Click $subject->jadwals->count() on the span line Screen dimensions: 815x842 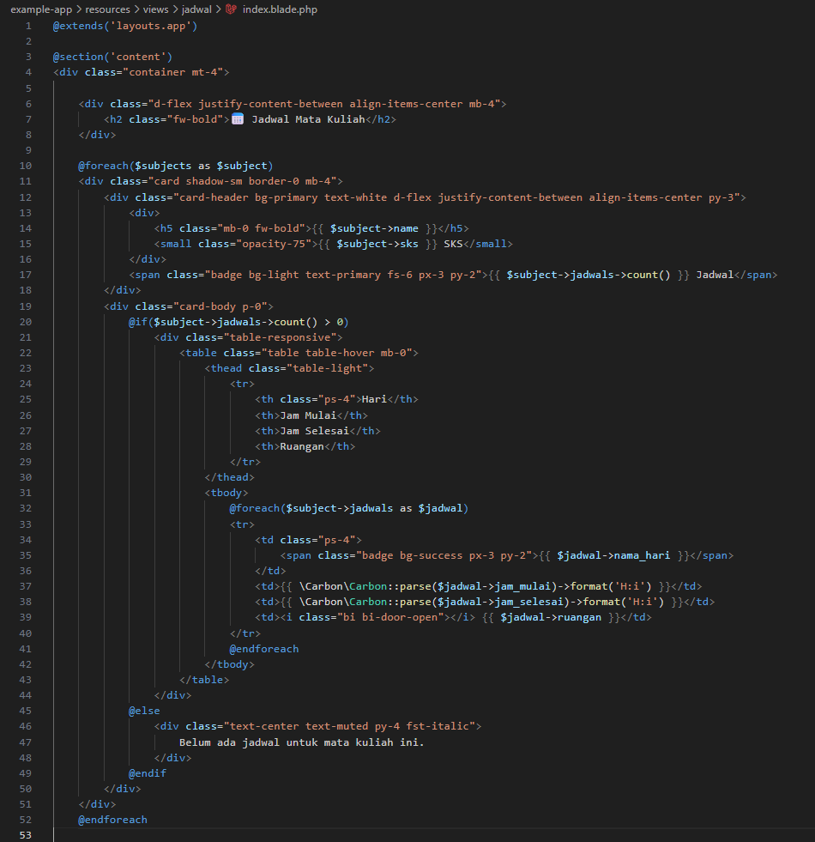coord(589,275)
